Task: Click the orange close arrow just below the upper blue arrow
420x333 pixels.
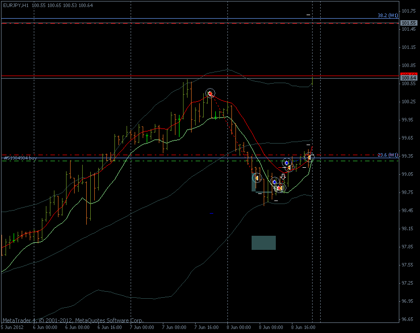Action: [289, 168]
